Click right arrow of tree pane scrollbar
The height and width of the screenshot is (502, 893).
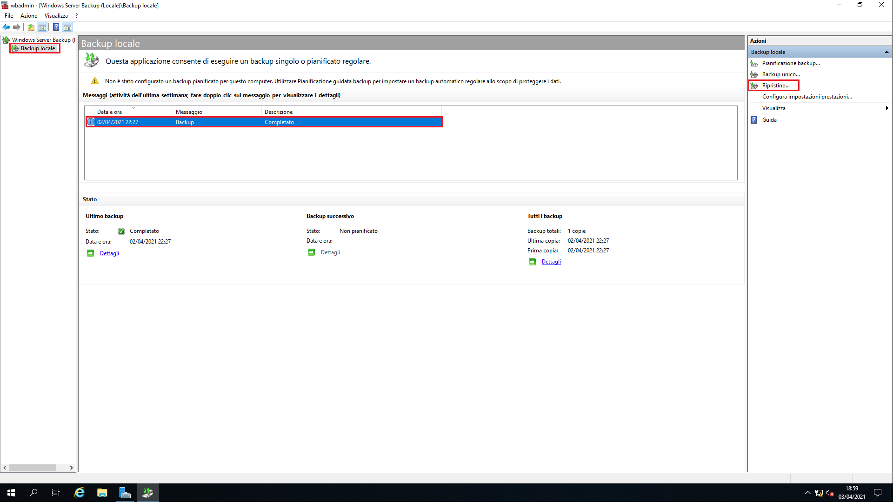coord(71,468)
